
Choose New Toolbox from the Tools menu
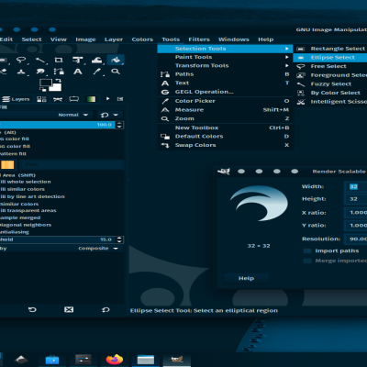226,128
